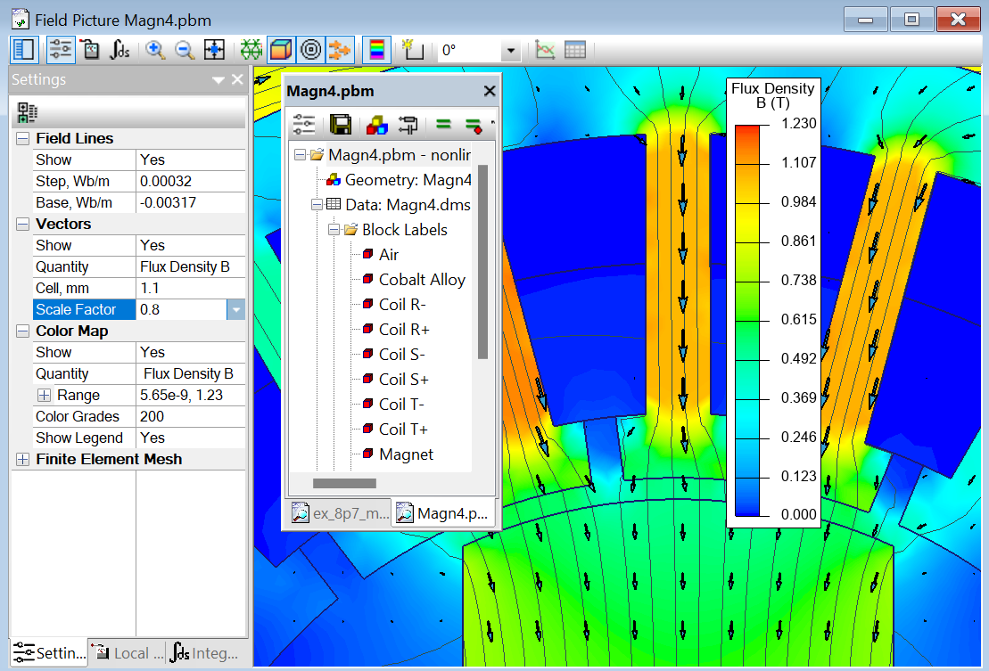This screenshot has width=989, height=671.
Task: Open the Scale Factor dropdown arrow
Action: [235, 310]
